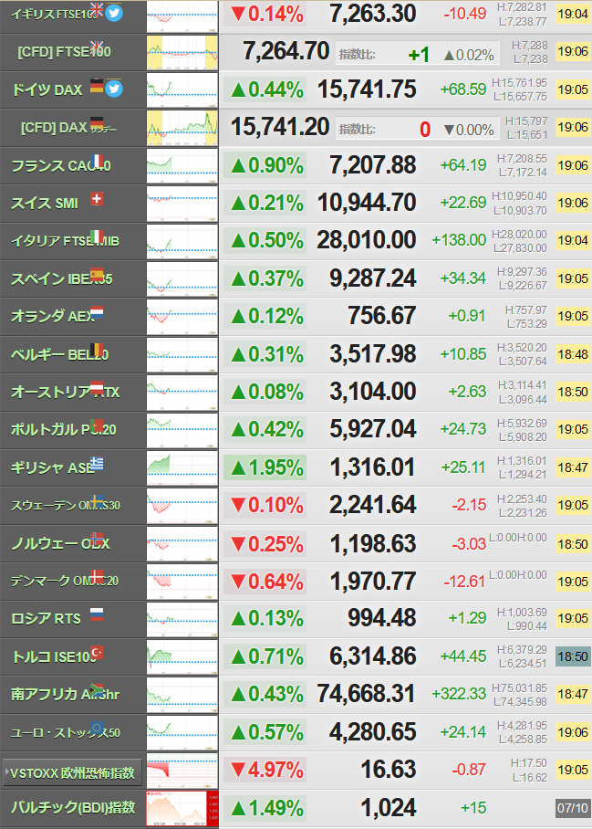The width and height of the screenshot is (592, 829).
Task: Click the 18:50 time stamp on トルコ ISE100
Action: 573,656
